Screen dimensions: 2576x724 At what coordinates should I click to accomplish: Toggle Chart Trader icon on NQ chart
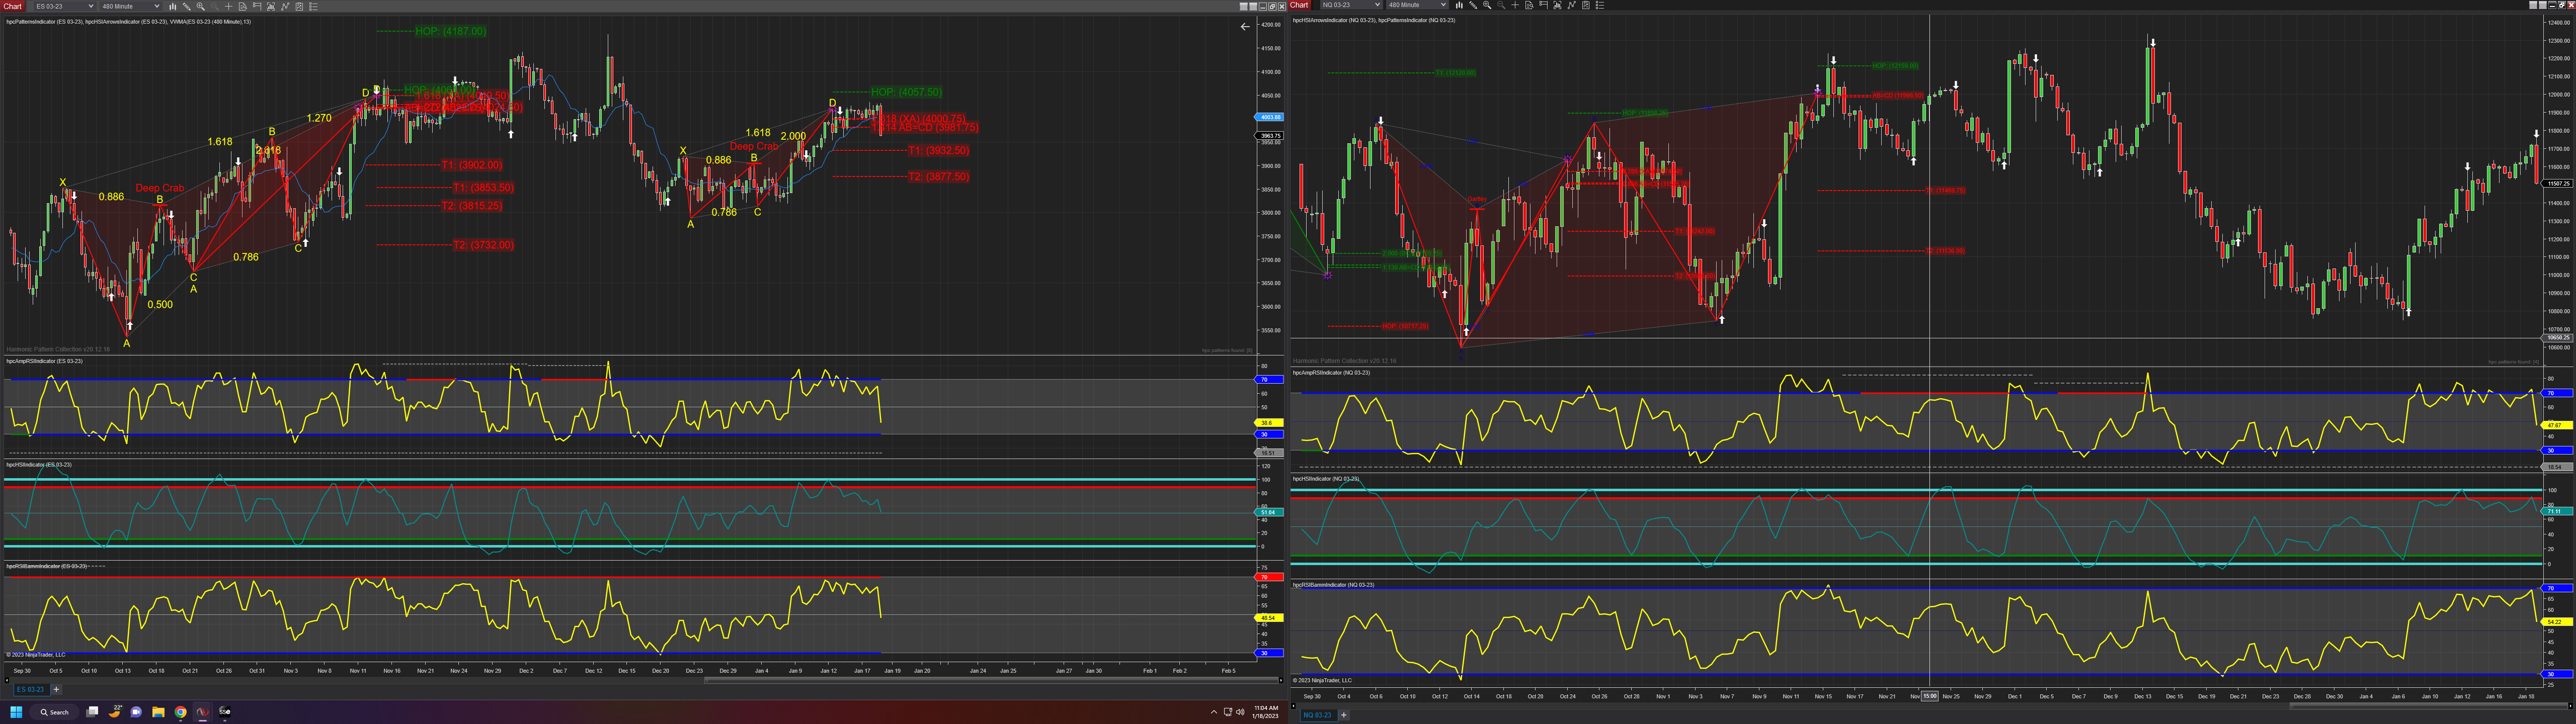[x=1544, y=5]
